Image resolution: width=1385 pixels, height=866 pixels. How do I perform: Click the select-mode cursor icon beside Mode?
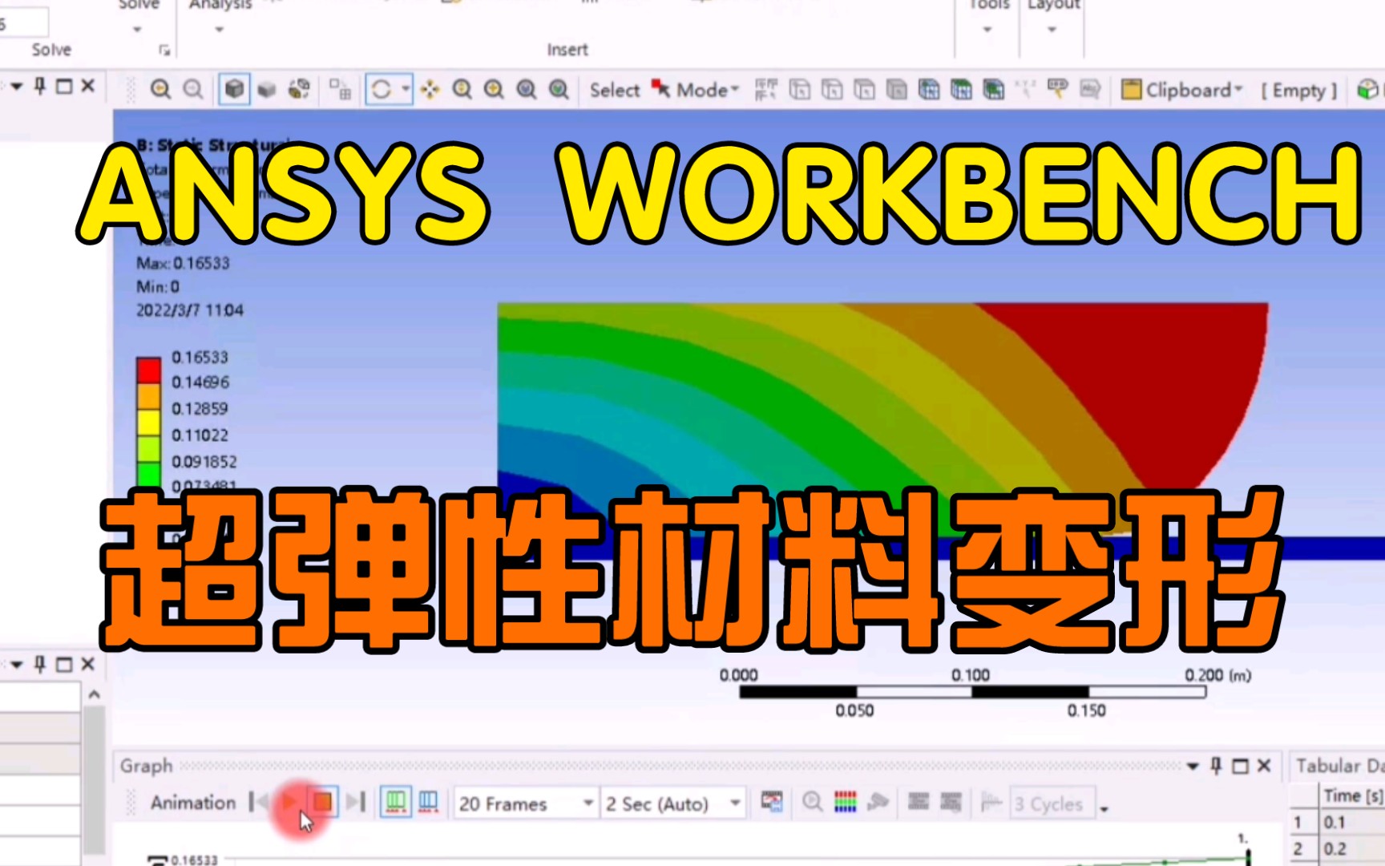(x=660, y=88)
